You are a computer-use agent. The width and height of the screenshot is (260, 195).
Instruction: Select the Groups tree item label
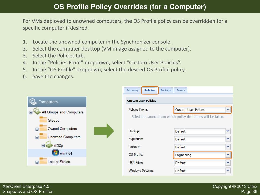[x=53, y=120]
